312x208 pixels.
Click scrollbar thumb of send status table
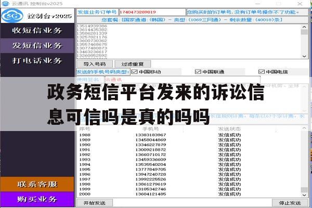304,189
